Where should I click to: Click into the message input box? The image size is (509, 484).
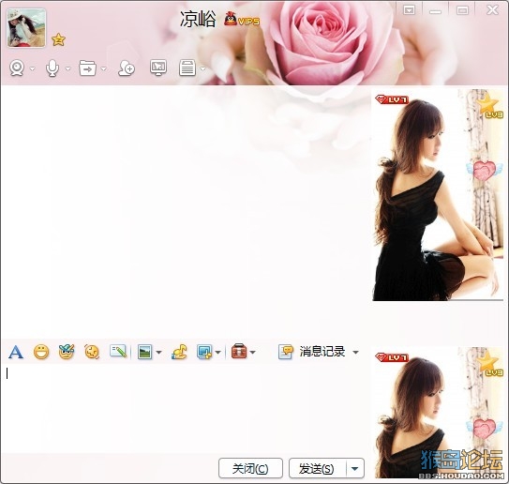pyautogui.click(x=185, y=408)
